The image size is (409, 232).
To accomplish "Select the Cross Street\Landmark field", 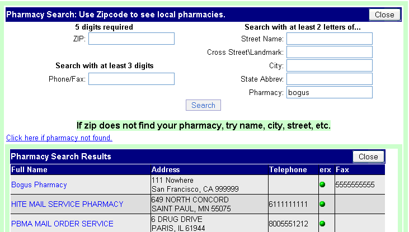I will tap(330, 52).
